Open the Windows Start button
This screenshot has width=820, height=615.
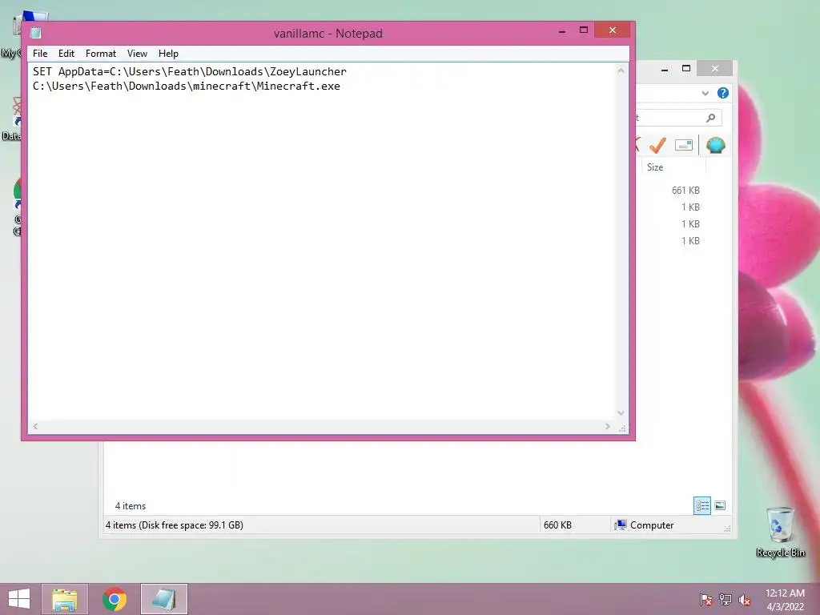pos(19,599)
